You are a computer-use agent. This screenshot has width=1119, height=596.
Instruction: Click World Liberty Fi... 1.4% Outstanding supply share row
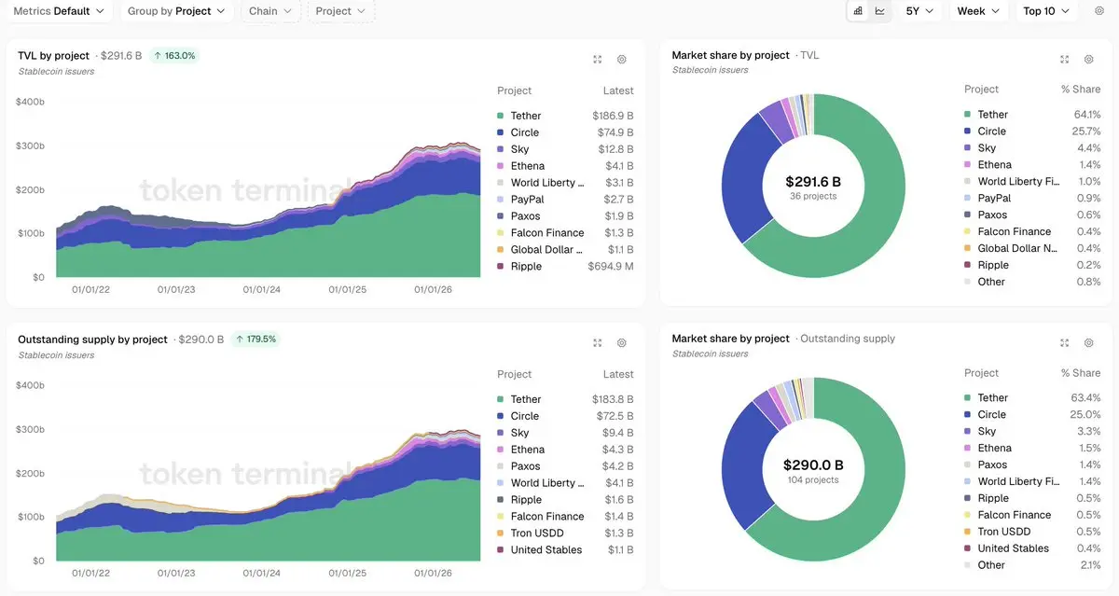(x=1032, y=482)
